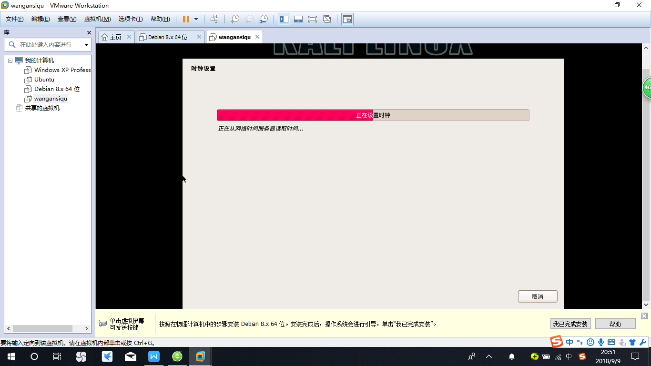Open the 编辑(E) menu
The width and height of the screenshot is (651, 366).
[41, 19]
